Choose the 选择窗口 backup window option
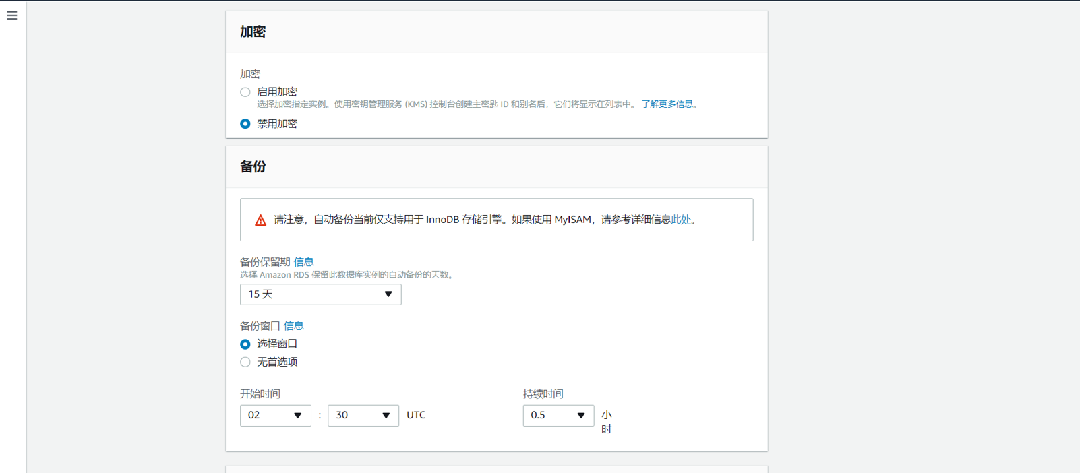The width and height of the screenshot is (1080, 473). [245, 344]
